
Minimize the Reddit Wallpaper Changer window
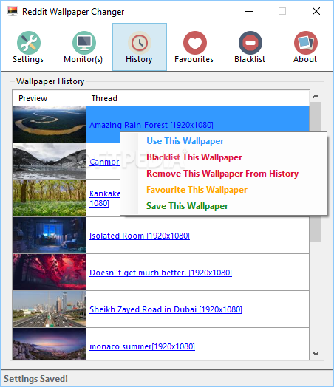[249, 11]
